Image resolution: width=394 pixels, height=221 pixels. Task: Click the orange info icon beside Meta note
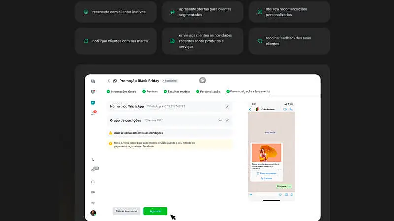point(110,144)
